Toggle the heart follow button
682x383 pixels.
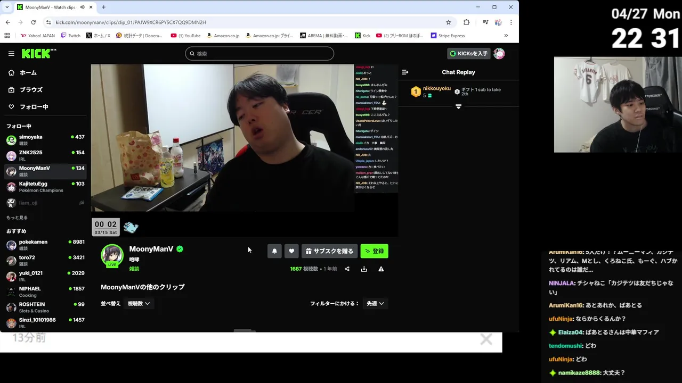pyautogui.click(x=291, y=251)
